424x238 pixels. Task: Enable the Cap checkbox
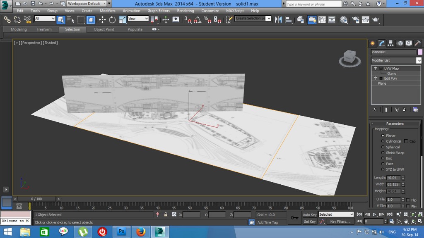[406, 141]
